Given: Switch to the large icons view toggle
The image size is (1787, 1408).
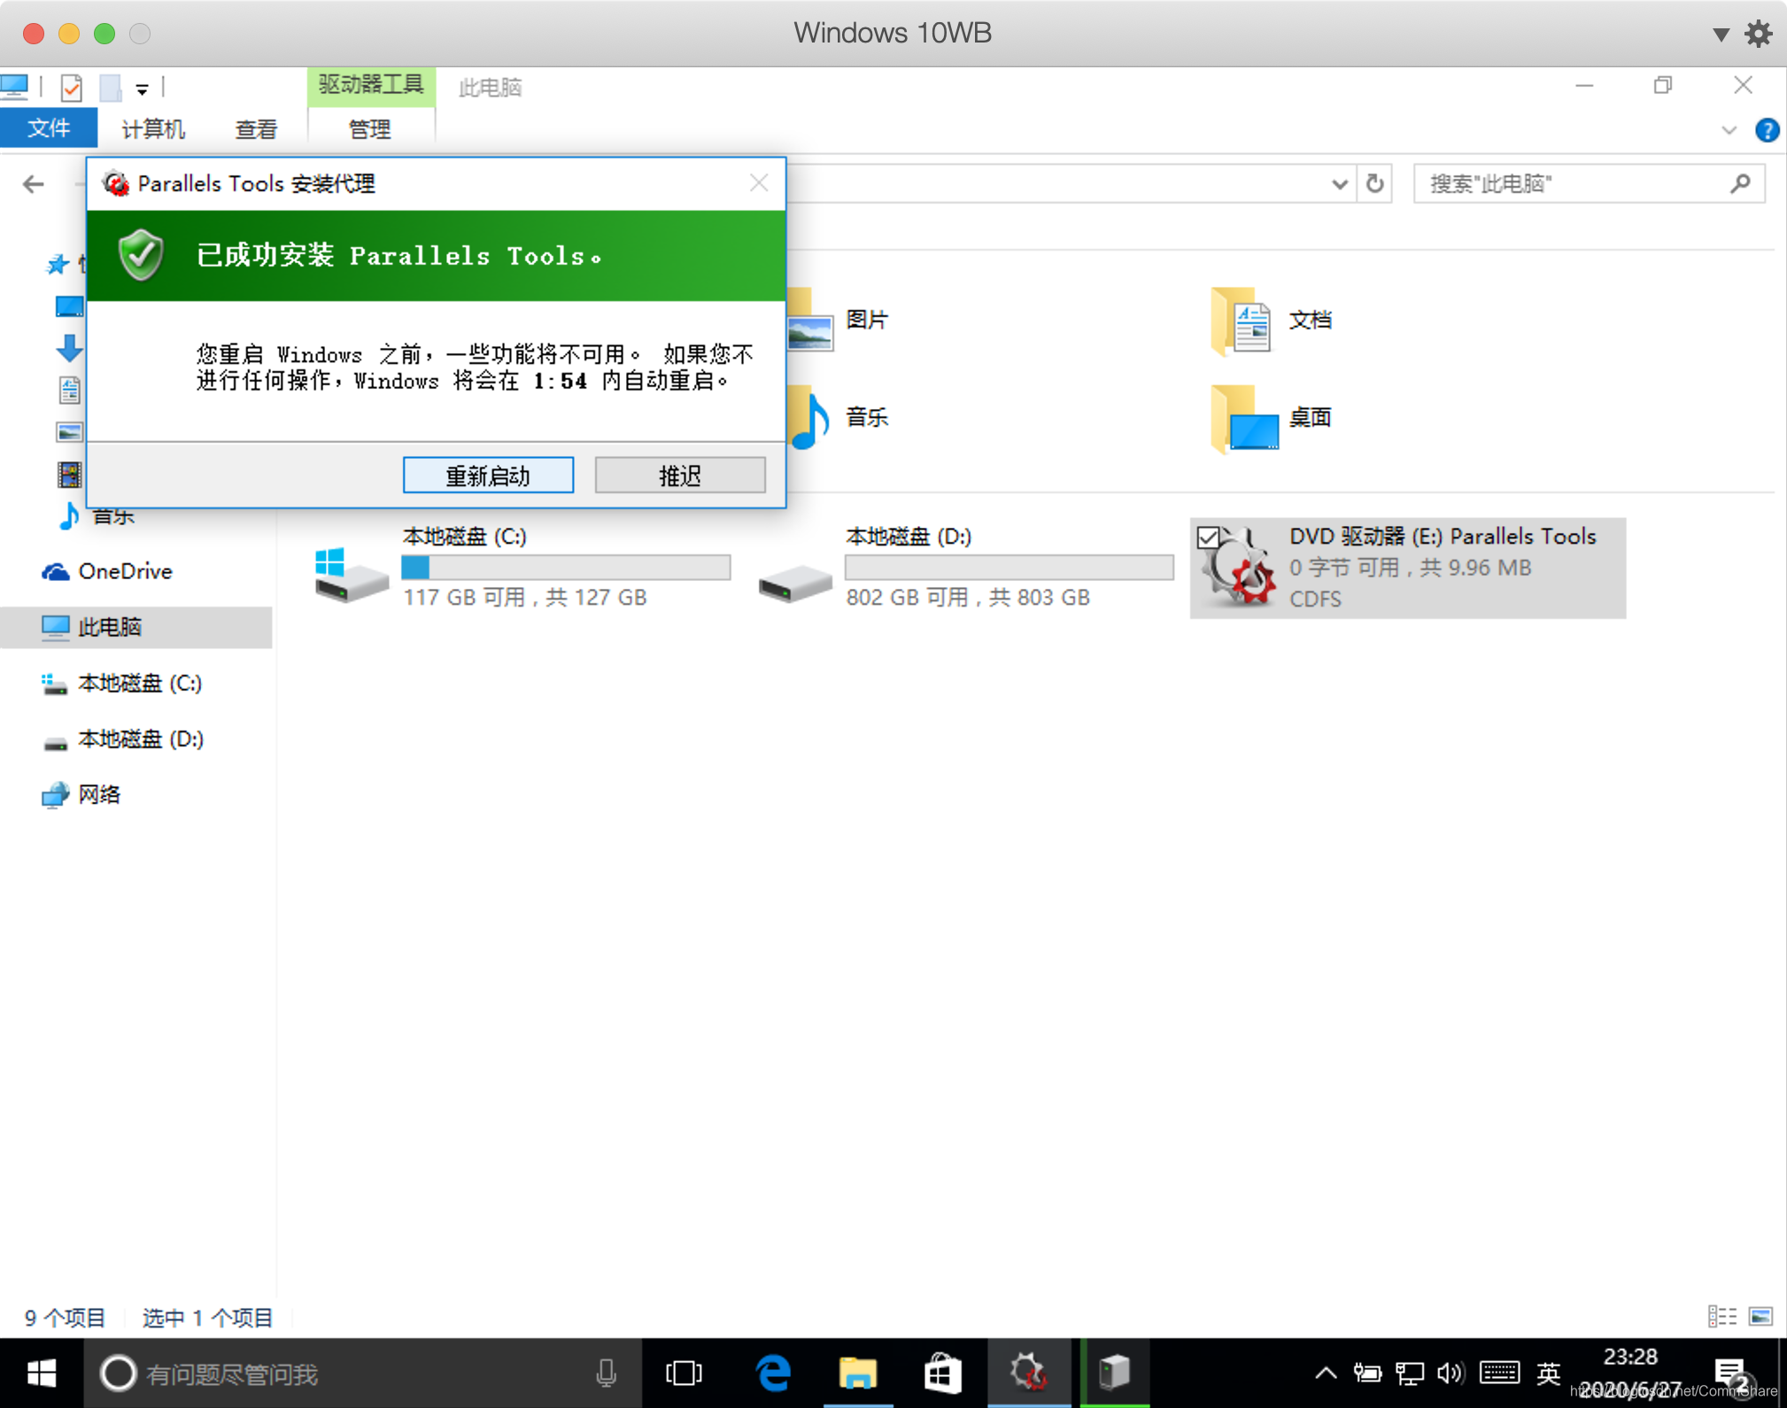Looking at the screenshot, I should point(1760,1317).
